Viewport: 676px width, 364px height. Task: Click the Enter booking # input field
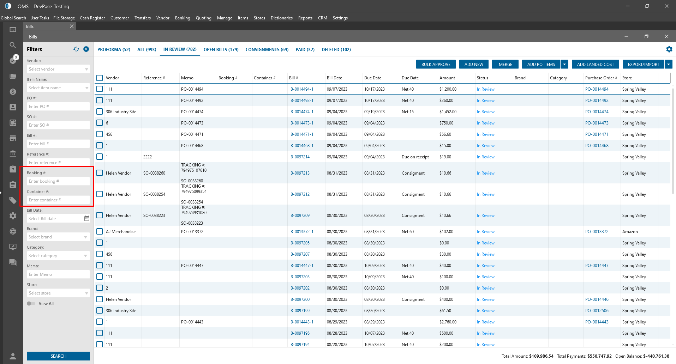[x=58, y=181]
